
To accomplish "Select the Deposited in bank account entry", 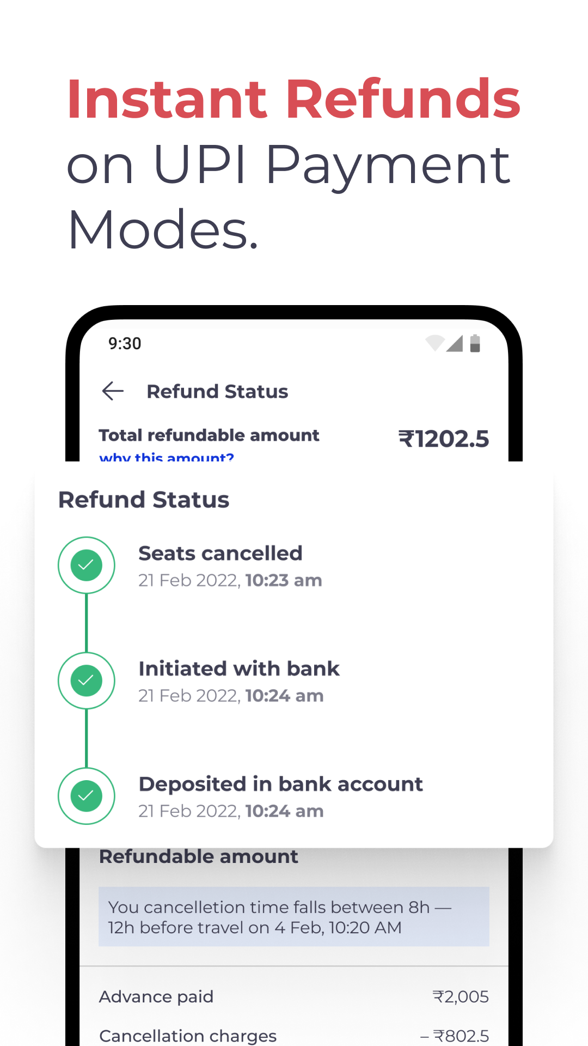I will click(x=280, y=797).
